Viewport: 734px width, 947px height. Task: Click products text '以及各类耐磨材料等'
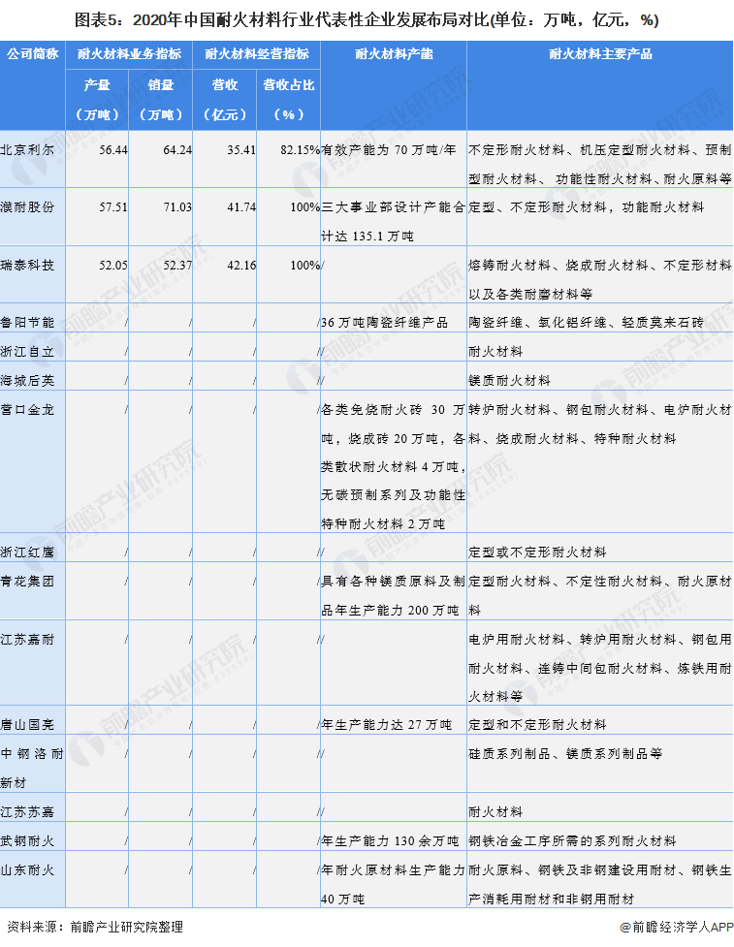(x=530, y=295)
